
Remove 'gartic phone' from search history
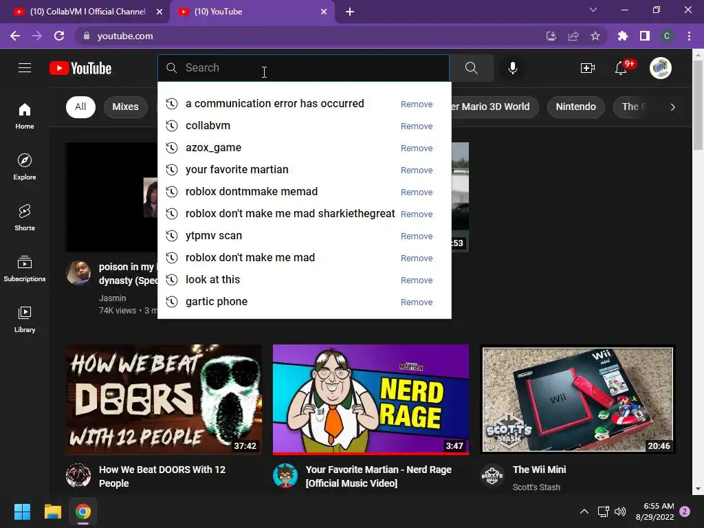pos(417,302)
